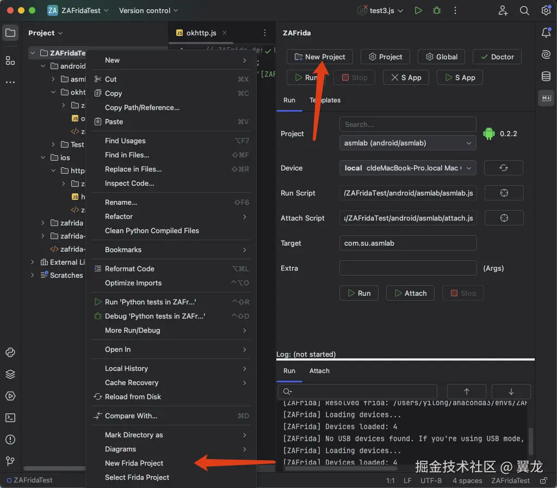Viewport: 557px width, 488px height.
Task: Click the Project search field
Action: click(407, 125)
